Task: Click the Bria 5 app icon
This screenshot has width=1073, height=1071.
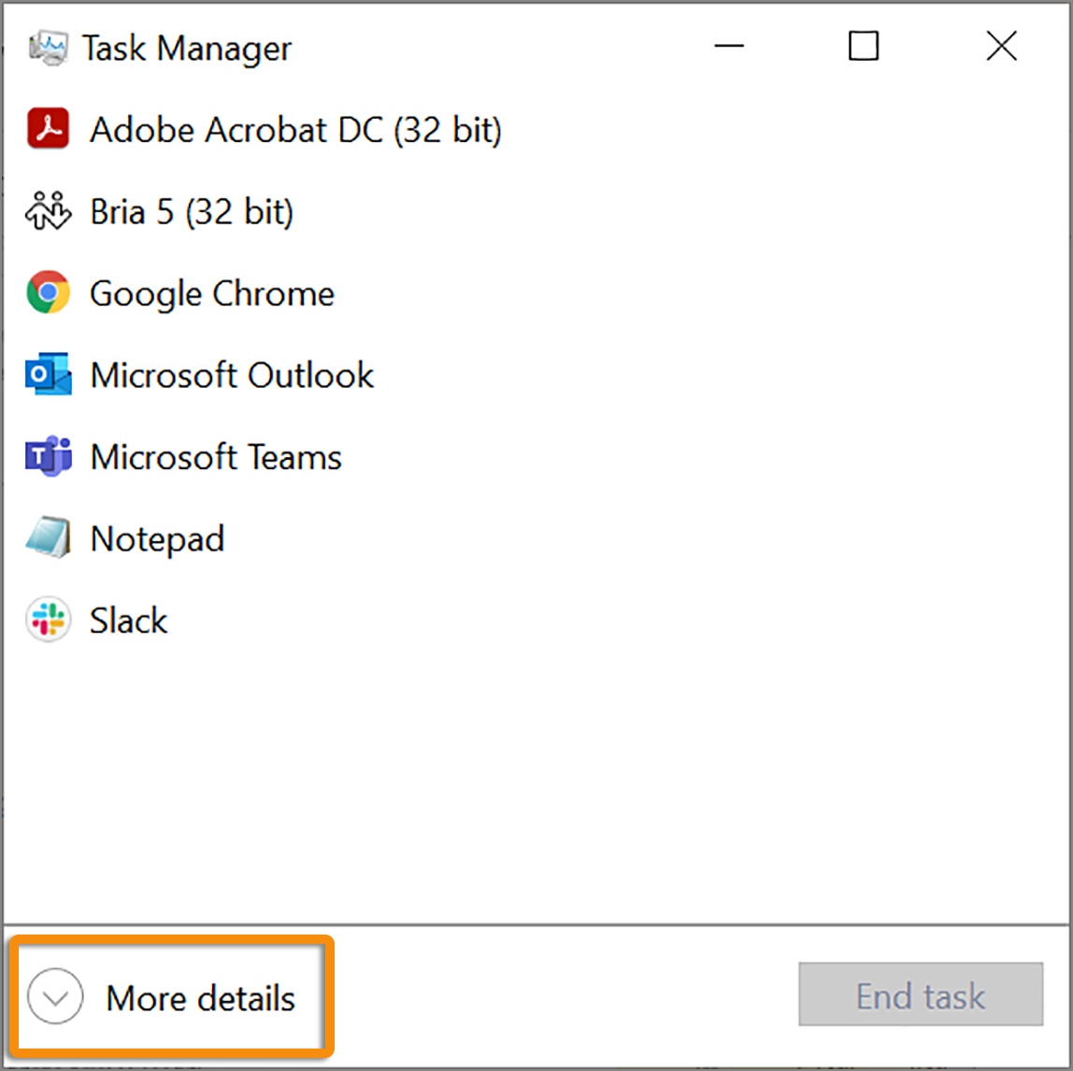Action: tap(48, 212)
